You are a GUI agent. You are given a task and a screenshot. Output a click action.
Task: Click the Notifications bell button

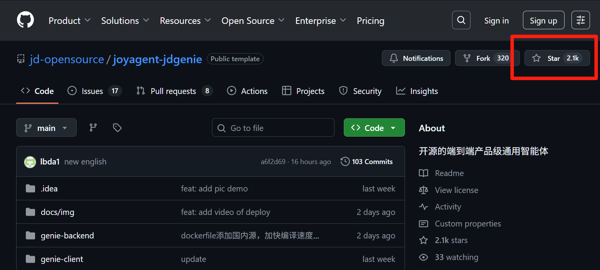click(416, 58)
